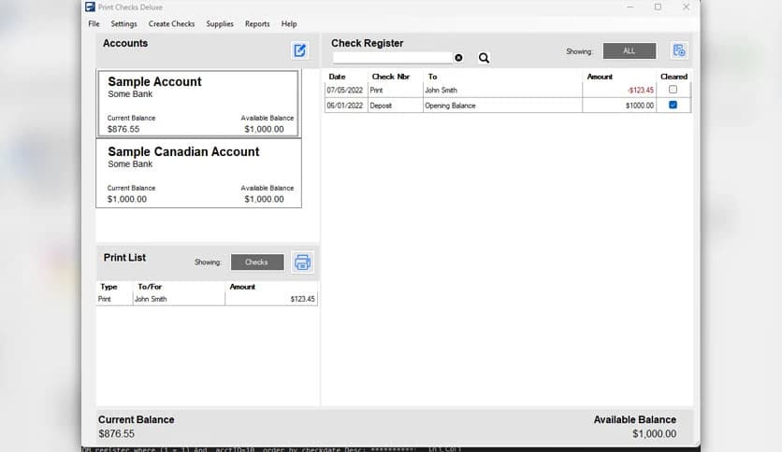Click the To/For header in Print List
Screen dimensions: 782x452
coord(150,287)
